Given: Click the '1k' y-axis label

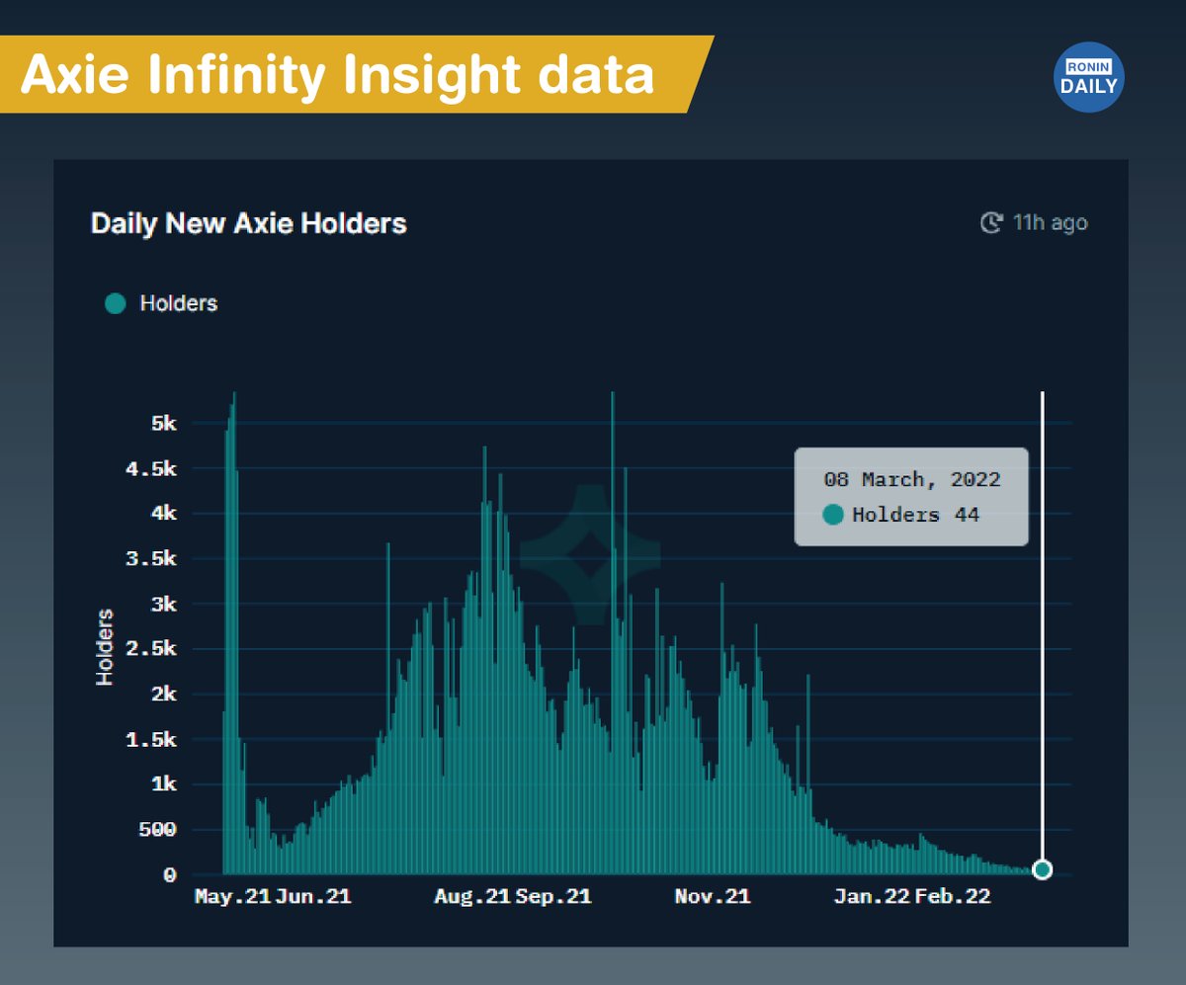Looking at the screenshot, I should click(163, 784).
